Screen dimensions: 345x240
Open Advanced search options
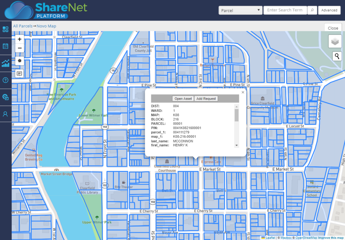(x=329, y=10)
